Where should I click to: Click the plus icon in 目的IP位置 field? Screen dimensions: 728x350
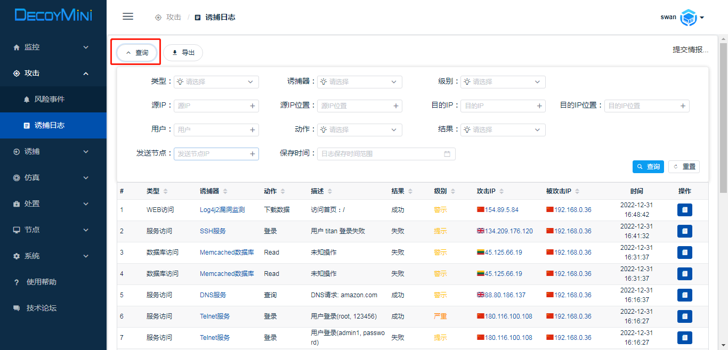click(x=683, y=106)
